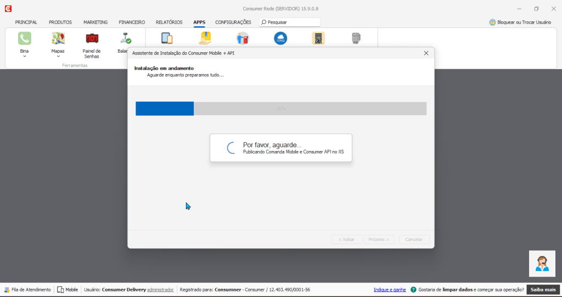Open Painel de Senhas
This screenshot has height=297, width=562.
[x=92, y=38]
